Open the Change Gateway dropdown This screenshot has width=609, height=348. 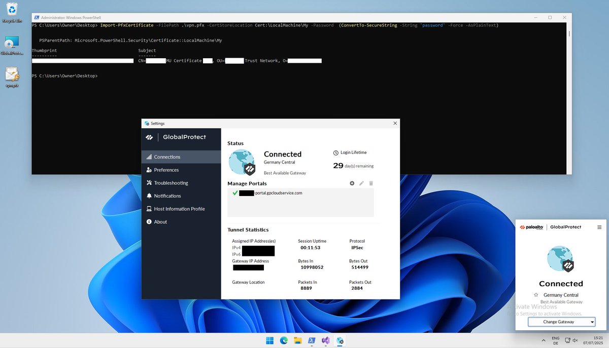[561, 322]
